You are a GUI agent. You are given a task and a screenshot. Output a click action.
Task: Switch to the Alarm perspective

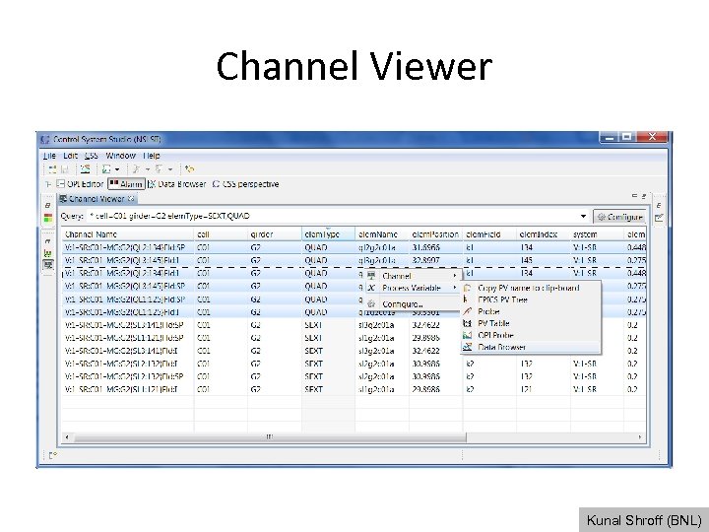pyautogui.click(x=127, y=184)
